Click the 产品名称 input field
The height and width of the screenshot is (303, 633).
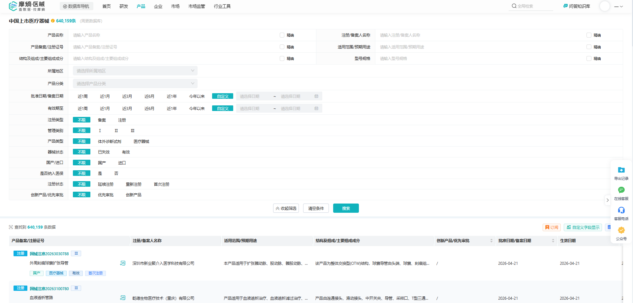click(x=174, y=35)
